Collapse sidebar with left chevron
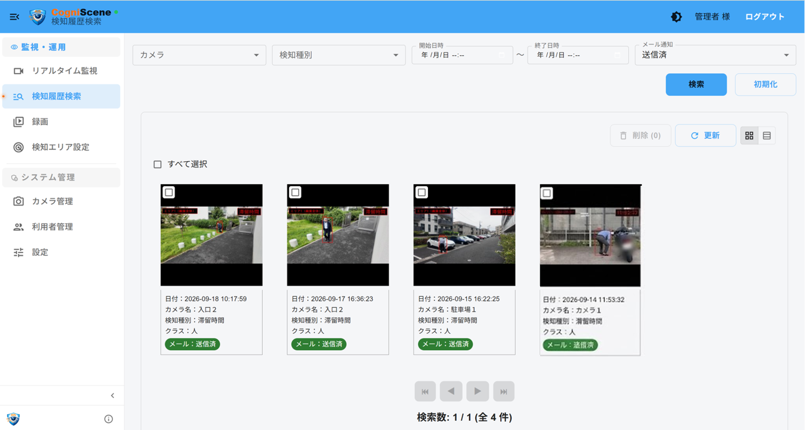Image resolution: width=805 pixels, height=430 pixels. coord(113,395)
